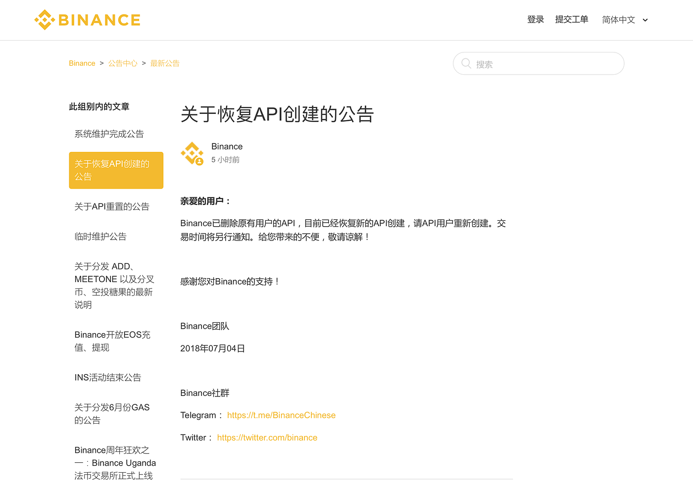Click 此组别内的文章 sidebar heading
Screen dimensions: 693x487
point(99,106)
